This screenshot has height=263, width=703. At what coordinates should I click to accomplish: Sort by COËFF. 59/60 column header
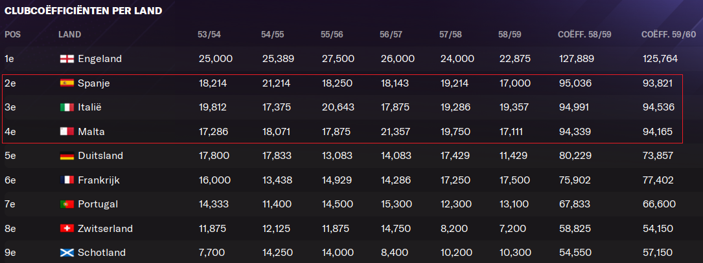pyautogui.click(x=669, y=35)
